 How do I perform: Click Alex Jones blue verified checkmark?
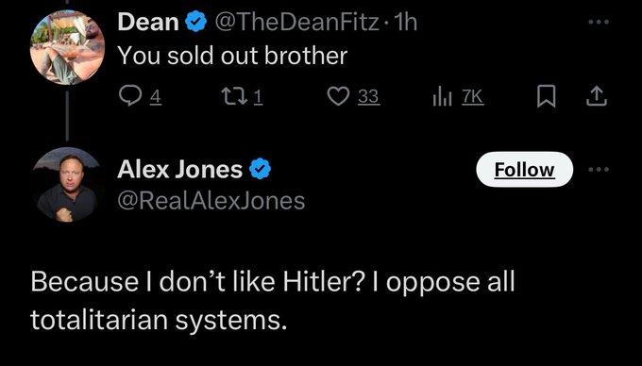[x=261, y=169]
